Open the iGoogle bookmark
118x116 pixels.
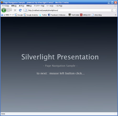[19, 15]
